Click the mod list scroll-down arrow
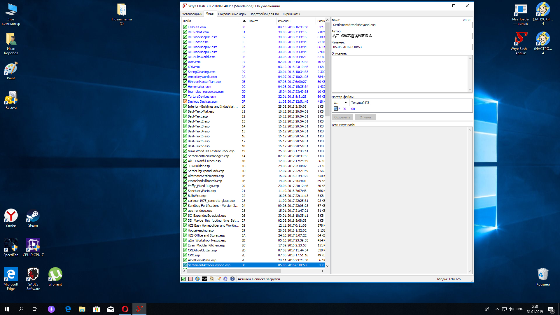Screen dimensions: 560x315 click(327, 266)
